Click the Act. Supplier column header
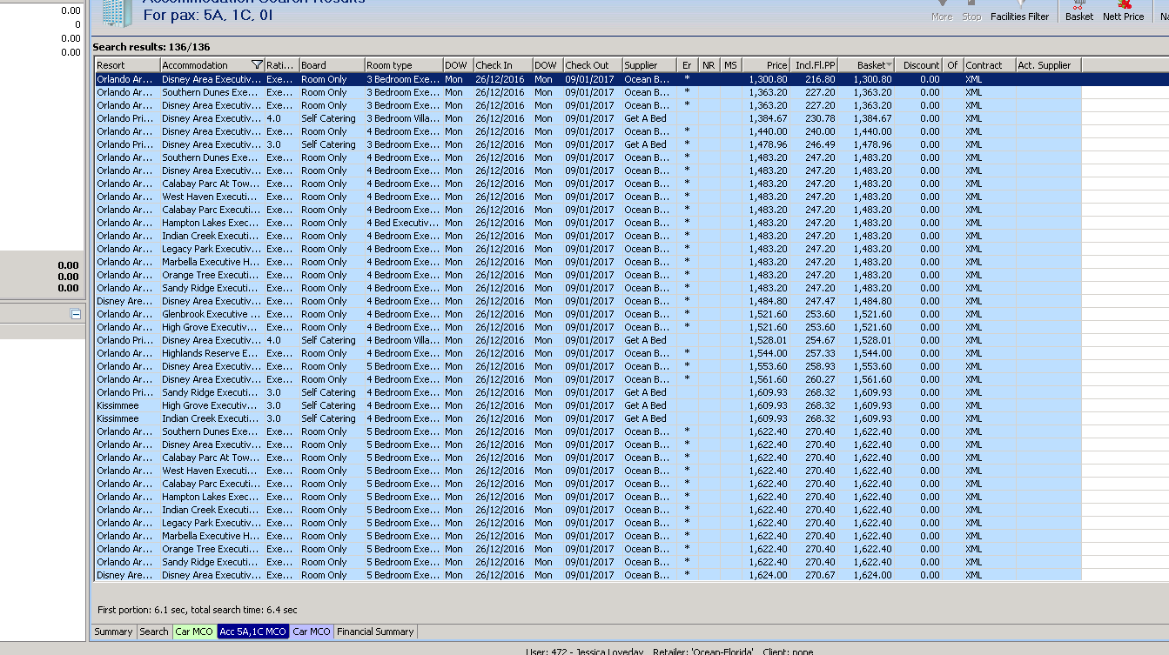The width and height of the screenshot is (1169, 655). click(1048, 65)
